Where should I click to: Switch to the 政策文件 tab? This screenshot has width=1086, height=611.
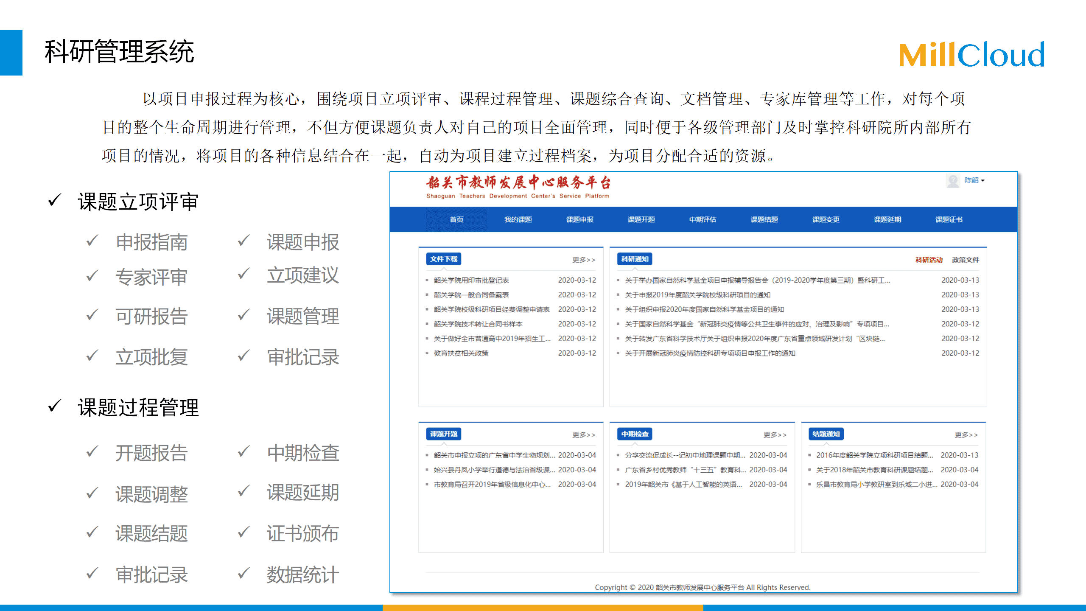(x=965, y=260)
